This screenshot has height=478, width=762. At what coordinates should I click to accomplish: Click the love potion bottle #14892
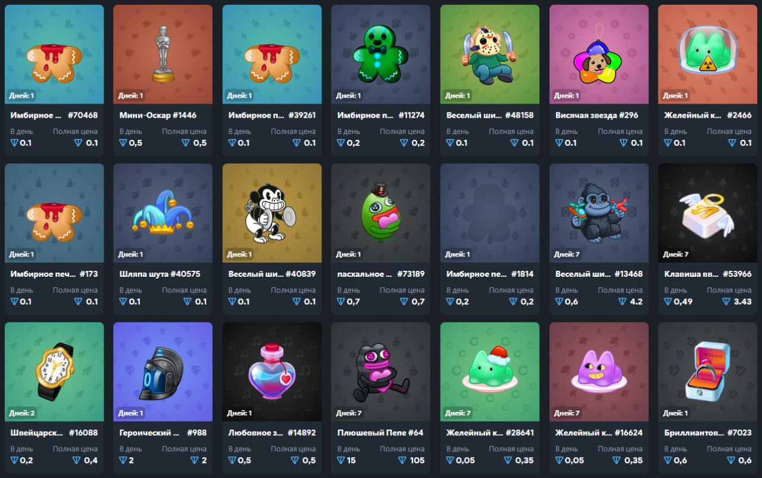271,371
